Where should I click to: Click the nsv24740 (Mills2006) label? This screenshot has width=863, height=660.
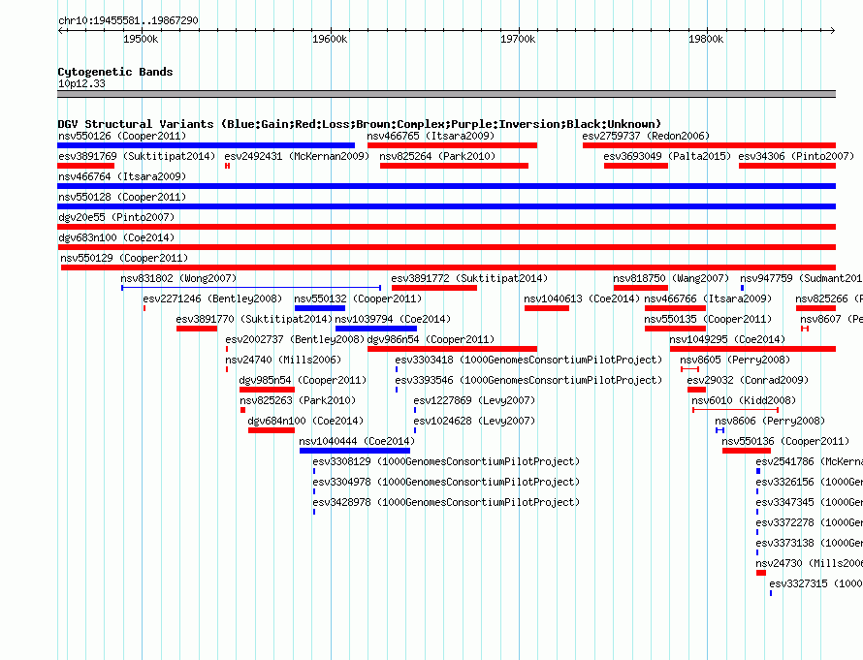coord(283,360)
